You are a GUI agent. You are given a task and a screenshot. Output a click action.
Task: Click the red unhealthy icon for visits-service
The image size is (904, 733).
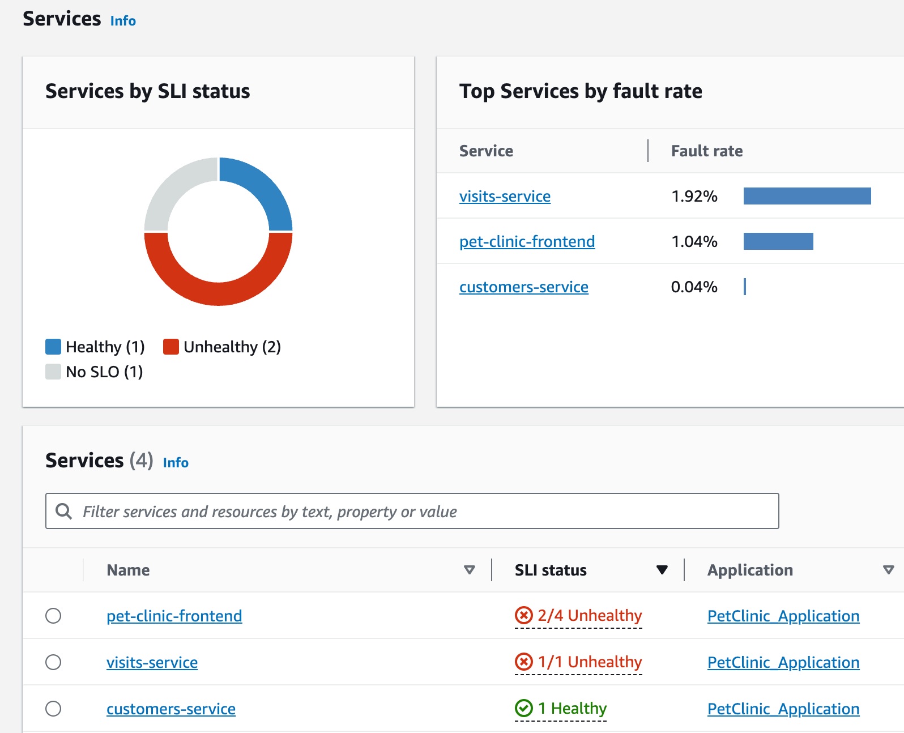[523, 662]
